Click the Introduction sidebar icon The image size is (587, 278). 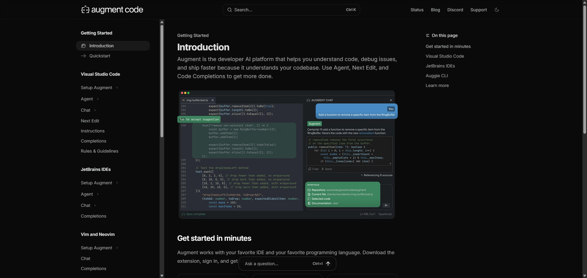point(83,46)
